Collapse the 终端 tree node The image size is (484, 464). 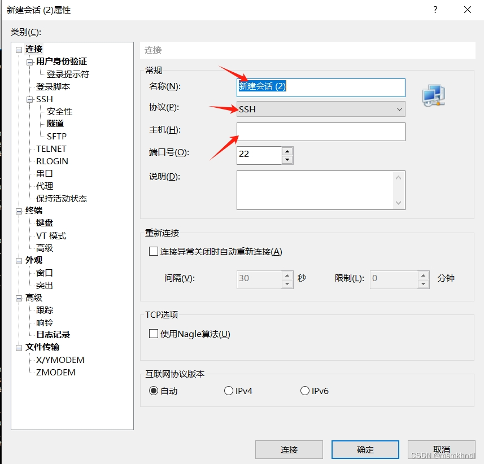pos(19,211)
